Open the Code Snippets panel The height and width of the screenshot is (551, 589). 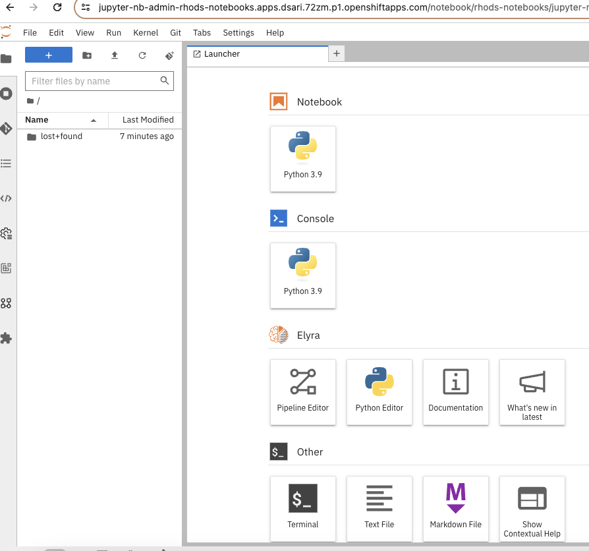(7, 198)
